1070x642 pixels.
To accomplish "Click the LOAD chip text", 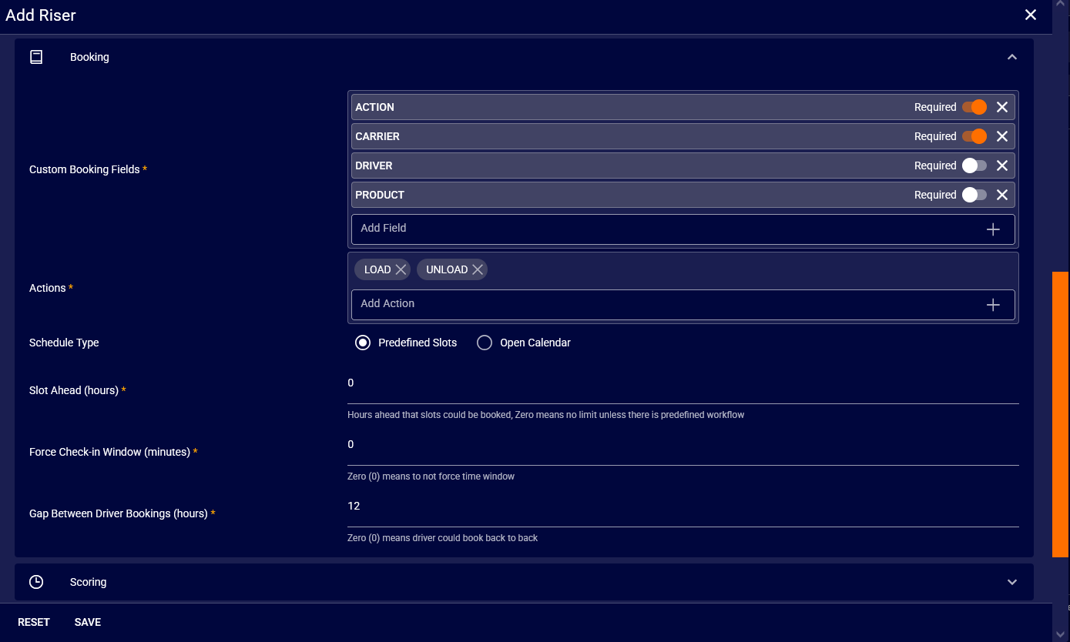I will click(377, 269).
